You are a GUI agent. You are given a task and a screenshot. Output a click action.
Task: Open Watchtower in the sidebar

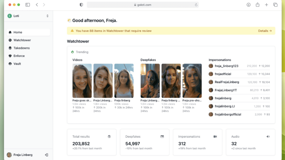22,40
